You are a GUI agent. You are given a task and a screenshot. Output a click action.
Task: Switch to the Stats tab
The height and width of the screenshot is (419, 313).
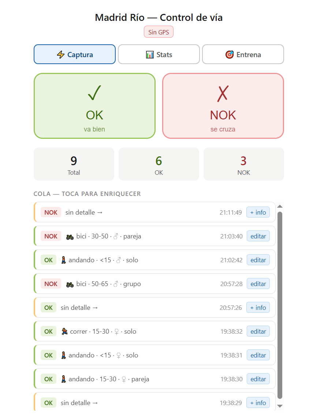coord(159,55)
